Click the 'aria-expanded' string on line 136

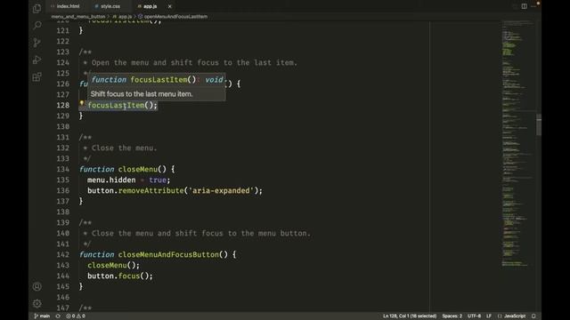(221, 190)
